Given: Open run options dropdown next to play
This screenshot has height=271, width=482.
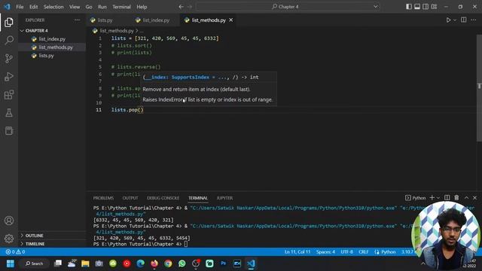Looking at the screenshot, I should (455, 20).
